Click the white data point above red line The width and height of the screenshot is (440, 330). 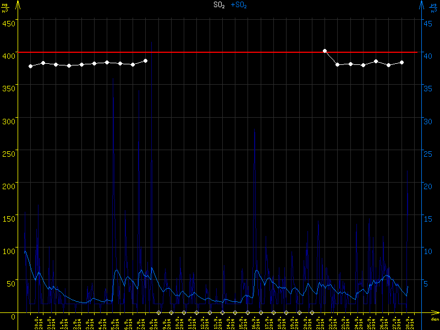coord(324,51)
